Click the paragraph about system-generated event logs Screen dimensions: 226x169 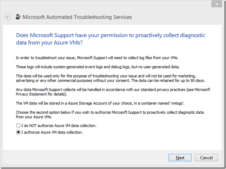98,67
